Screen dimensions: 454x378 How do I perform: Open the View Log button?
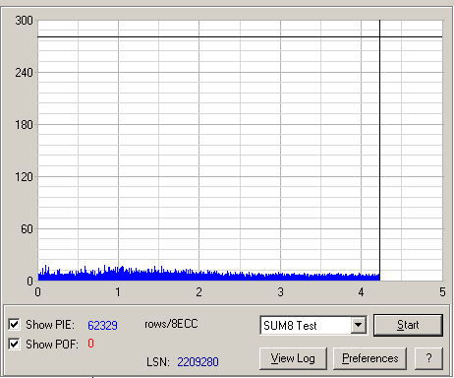pos(293,358)
